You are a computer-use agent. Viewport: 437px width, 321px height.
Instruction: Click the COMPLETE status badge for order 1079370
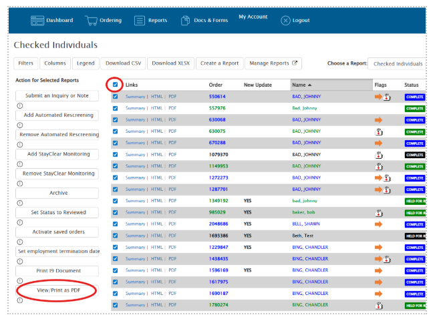click(x=414, y=155)
